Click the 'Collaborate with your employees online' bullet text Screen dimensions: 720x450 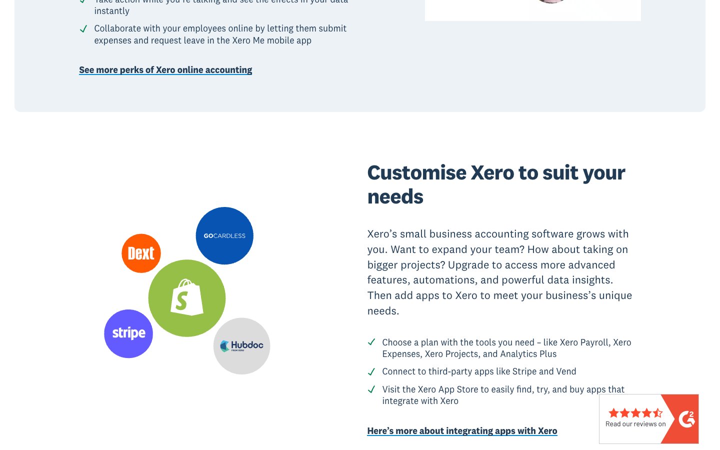click(x=220, y=34)
